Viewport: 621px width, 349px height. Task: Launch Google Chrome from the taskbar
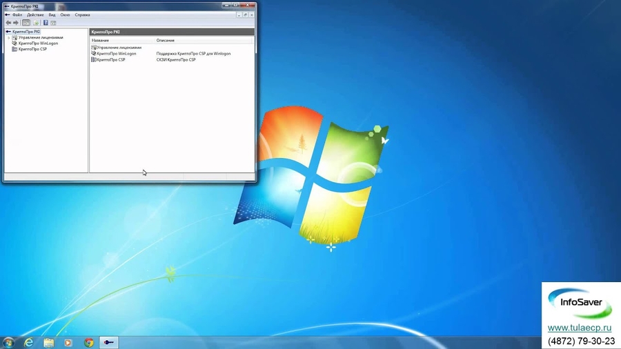(89, 342)
